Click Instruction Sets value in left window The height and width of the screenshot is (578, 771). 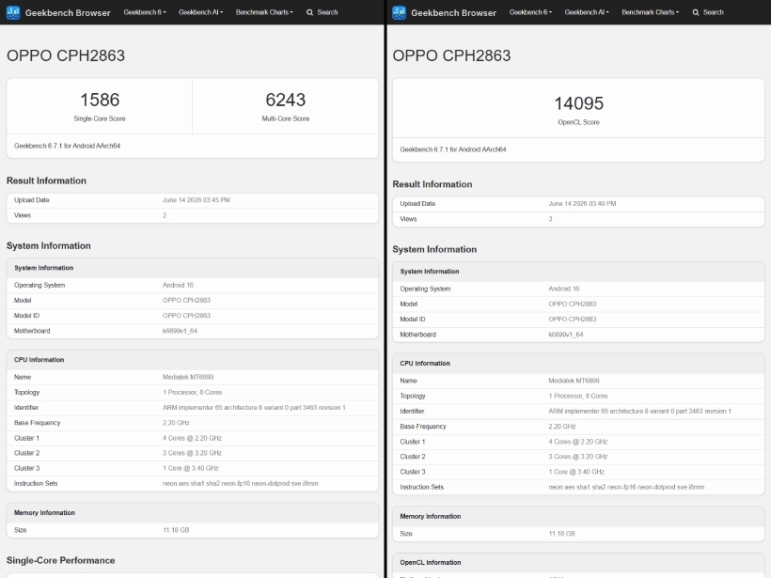click(241, 484)
